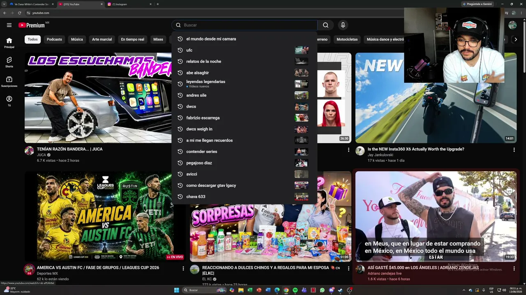Open América vs Austin video options menu

[x=183, y=268]
